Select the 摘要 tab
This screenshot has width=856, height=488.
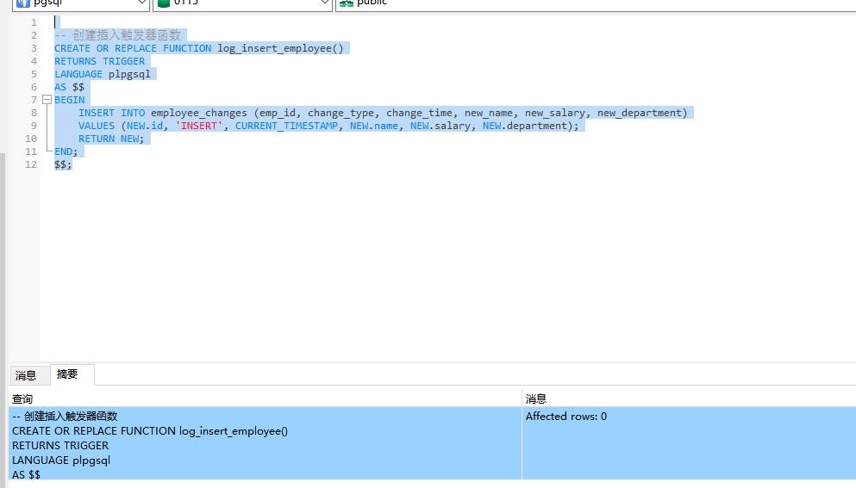[67, 374]
